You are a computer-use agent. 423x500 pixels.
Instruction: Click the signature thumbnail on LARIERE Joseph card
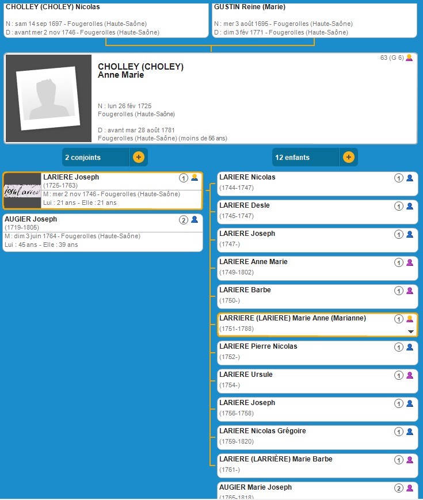coord(22,190)
